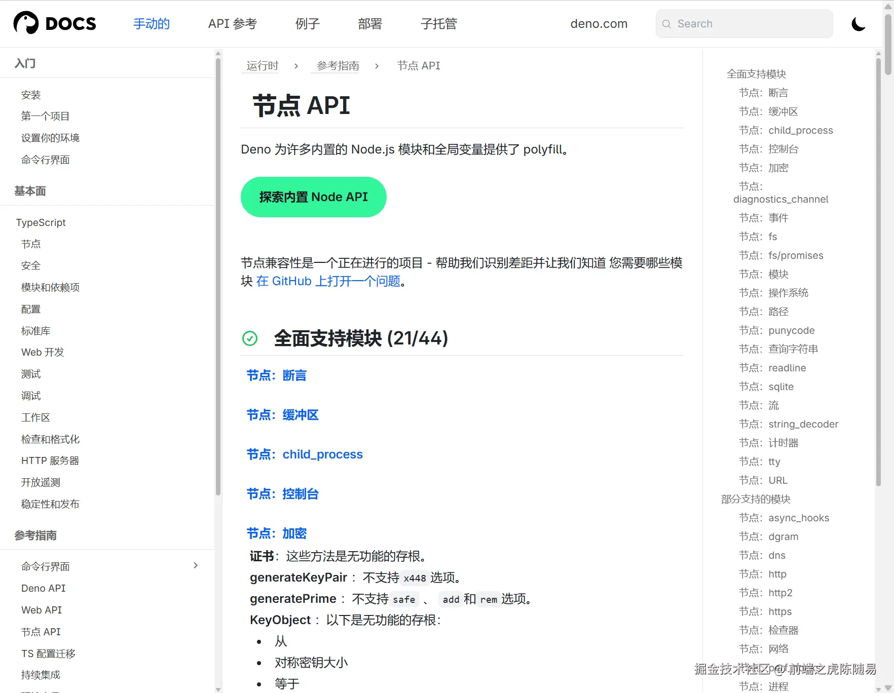Select 节点: child_process in the article
Viewport: 894px width, 693px height.
coord(304,454)
